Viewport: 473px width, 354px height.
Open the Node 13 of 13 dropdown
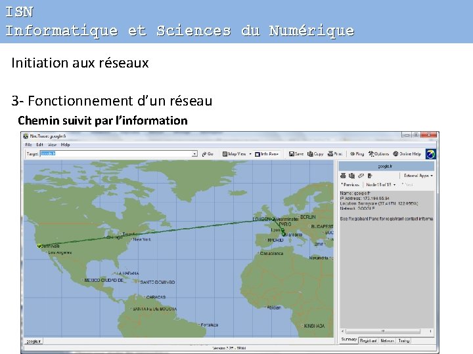(380, 184)
